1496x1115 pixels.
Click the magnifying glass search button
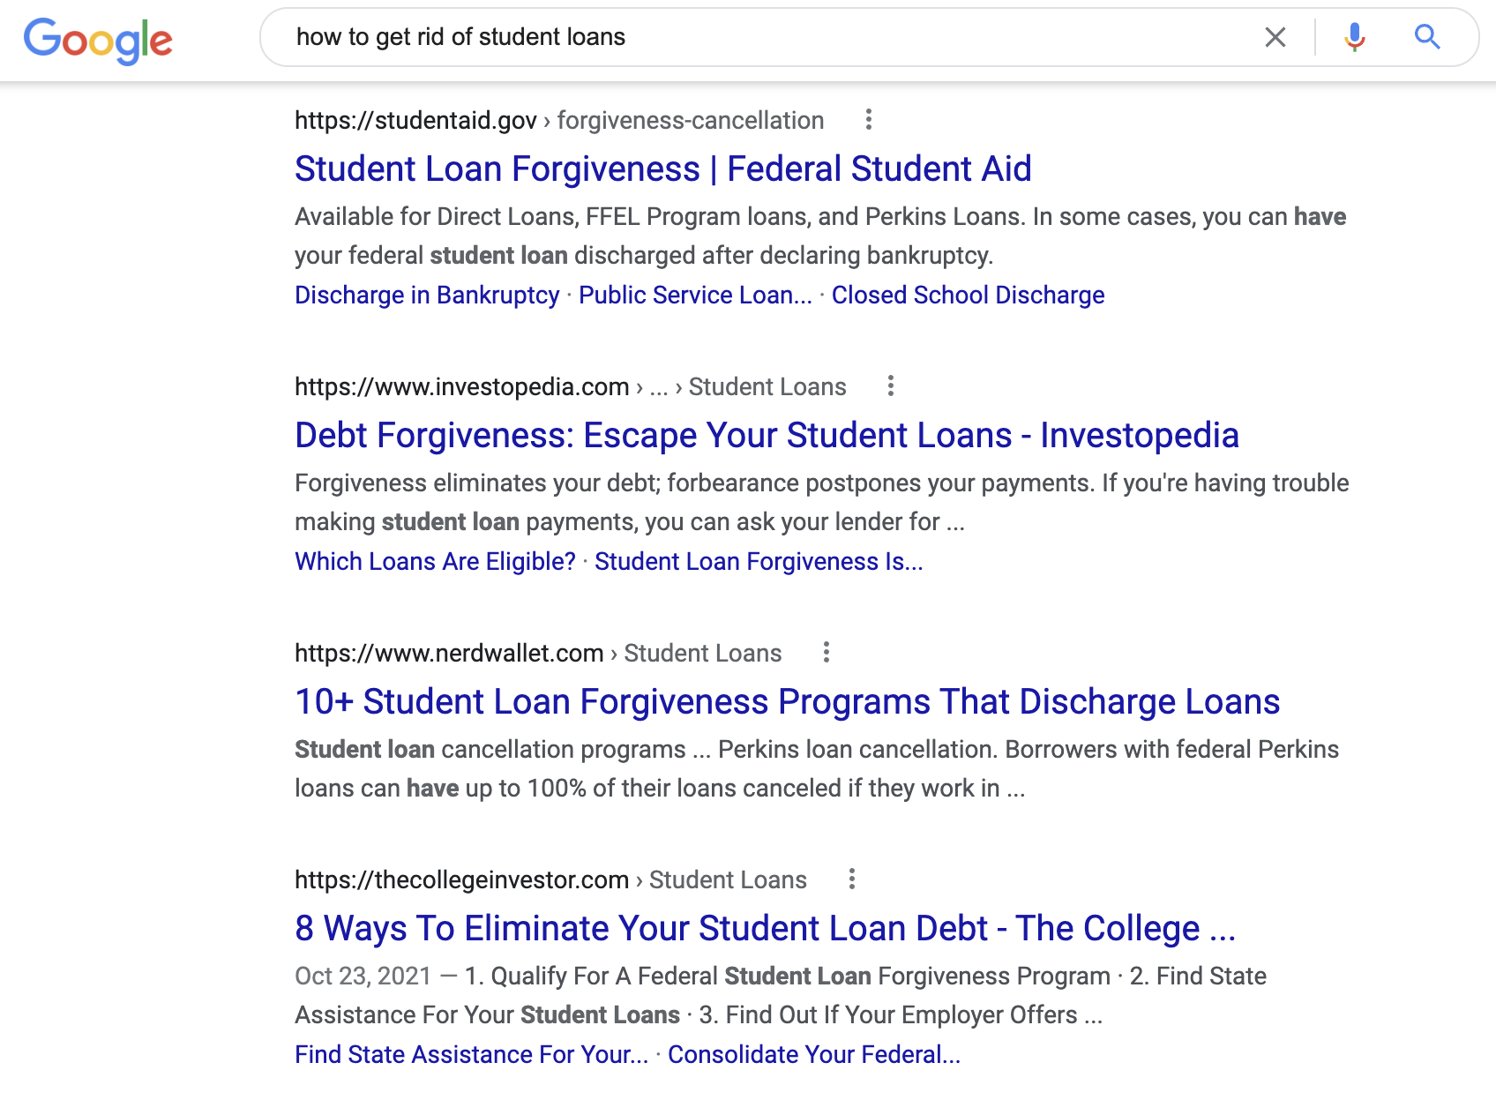point(1427,37)
